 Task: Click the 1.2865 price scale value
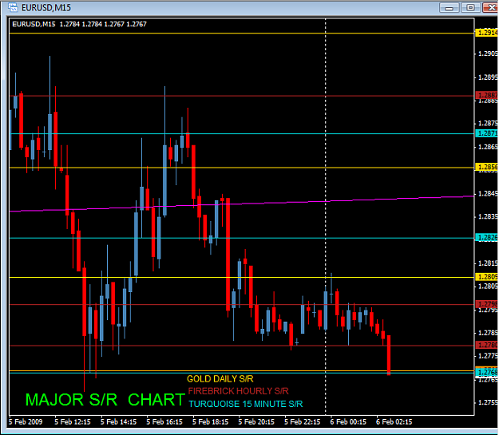click(x=488, y=147)
